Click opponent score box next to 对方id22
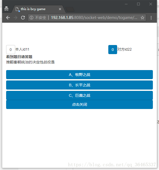Viewport: 159px width, 170px height. (113, 50)
